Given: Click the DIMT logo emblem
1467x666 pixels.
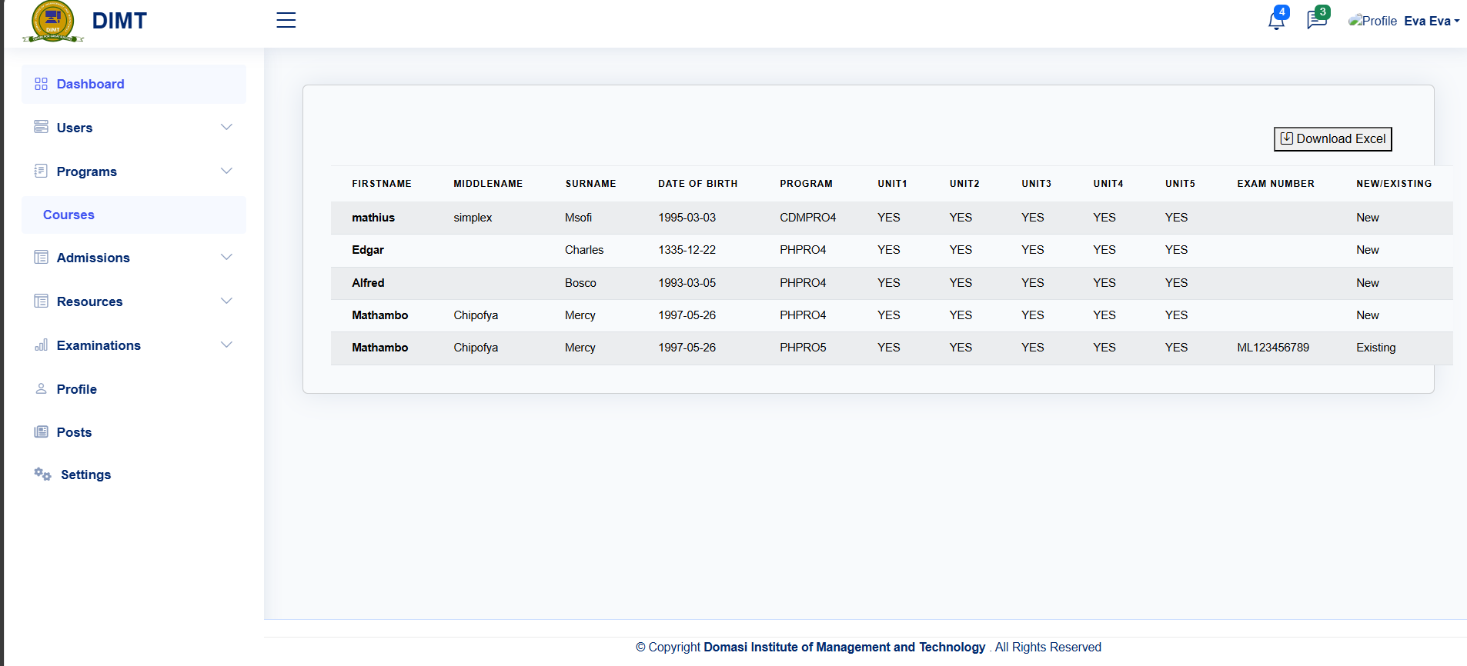Looking at the screenshot, I should point(53,22).
